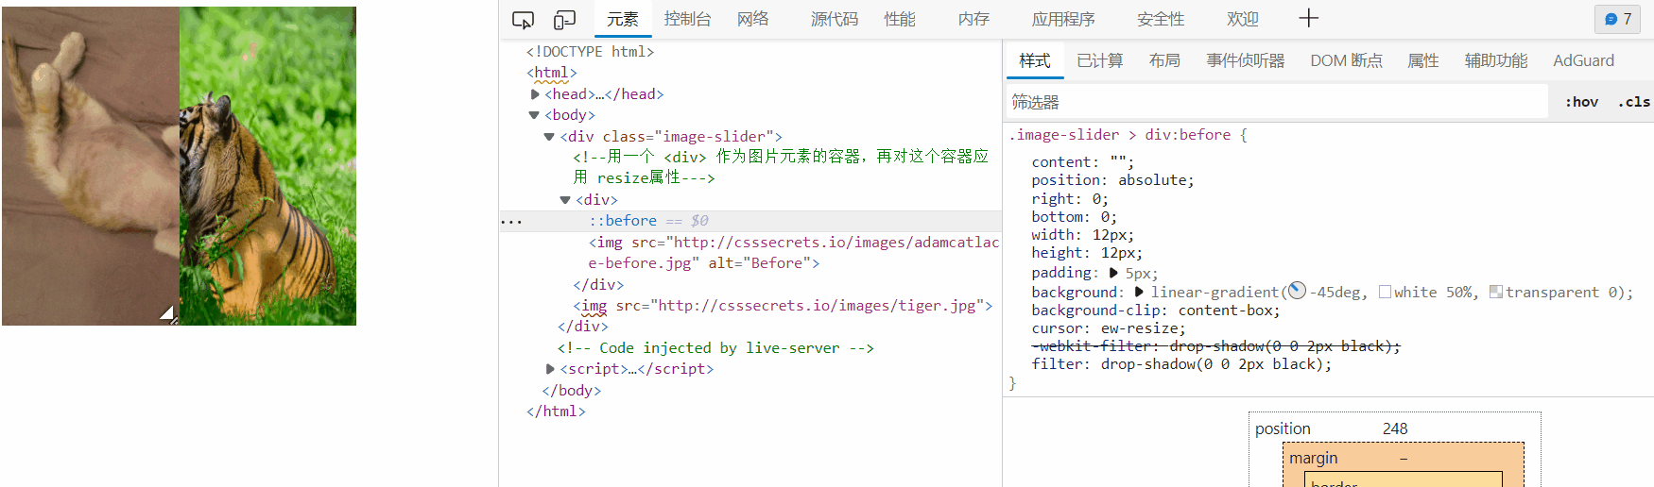Collapse the body element node
This screenshot has height=487, width=1654.
(534, 115)
